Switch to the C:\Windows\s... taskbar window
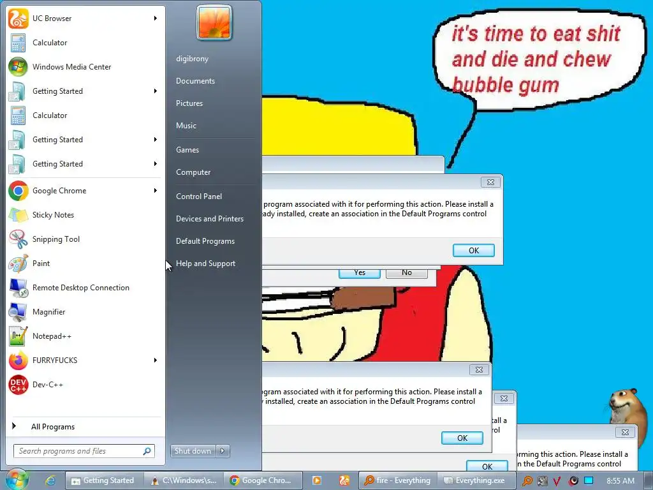The height and width of the screenshot is (490, 653). [x=184, y=480]
